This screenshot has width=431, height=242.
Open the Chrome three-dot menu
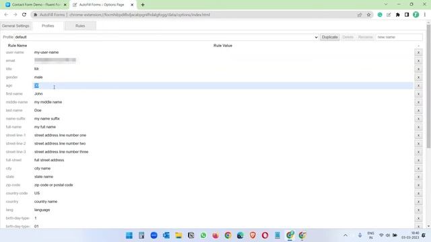tap(425, 15)
